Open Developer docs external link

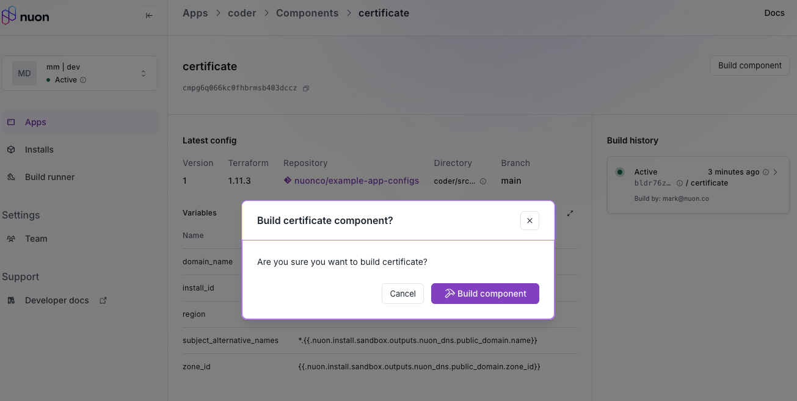pyautogui.click(x=57, y=300)
